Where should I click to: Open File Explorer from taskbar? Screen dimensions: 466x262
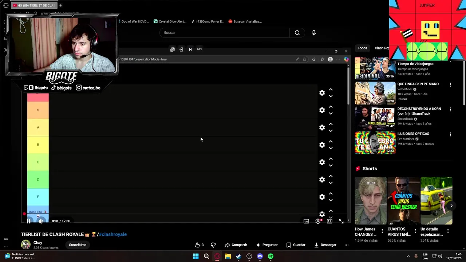(x=228, y=257)
